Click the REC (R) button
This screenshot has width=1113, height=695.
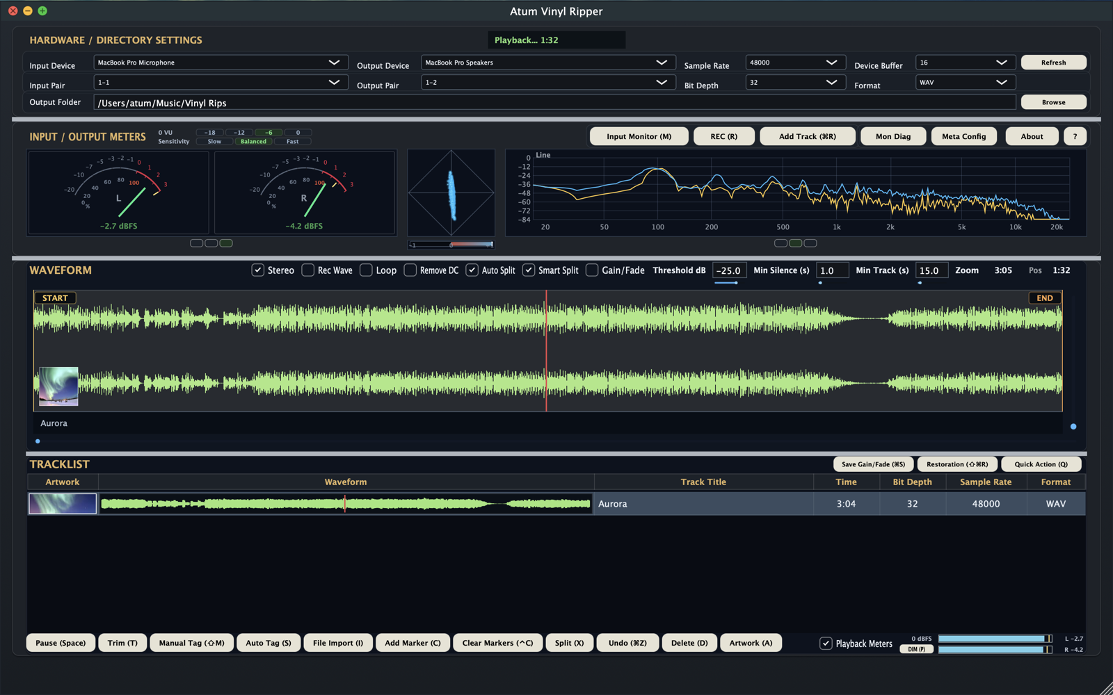point(723,136)
